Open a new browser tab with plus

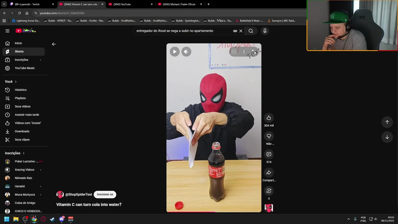[208, 4]
